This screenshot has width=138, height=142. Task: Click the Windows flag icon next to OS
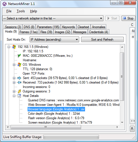pos(19,65)
